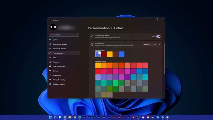Launch Google Chrome from the taskbar
The image size is (213, 120).
click(75, 117)
